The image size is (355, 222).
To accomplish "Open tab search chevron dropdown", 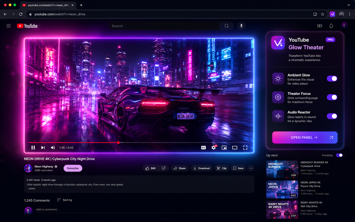I will coord(349,5).
